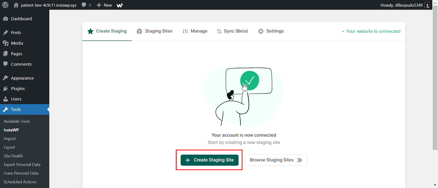The image size is (438, 188).
Task: Open the Posts menu item
Action: pos(25,32)
